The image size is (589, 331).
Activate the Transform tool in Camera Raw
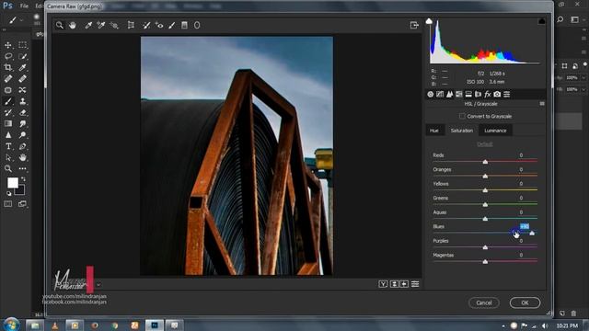[131, 25]
